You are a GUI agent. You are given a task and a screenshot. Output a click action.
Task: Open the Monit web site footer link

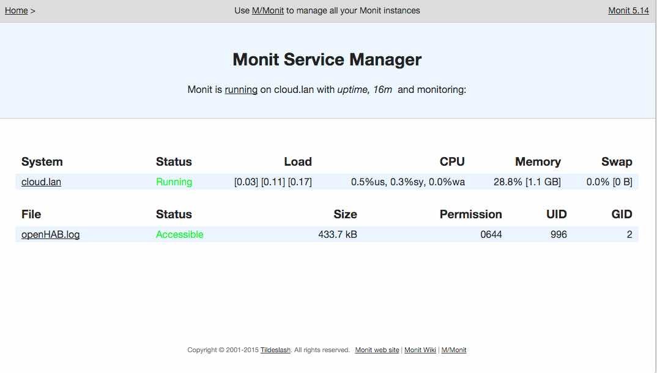pyautogui.click(x=377, y=350)
